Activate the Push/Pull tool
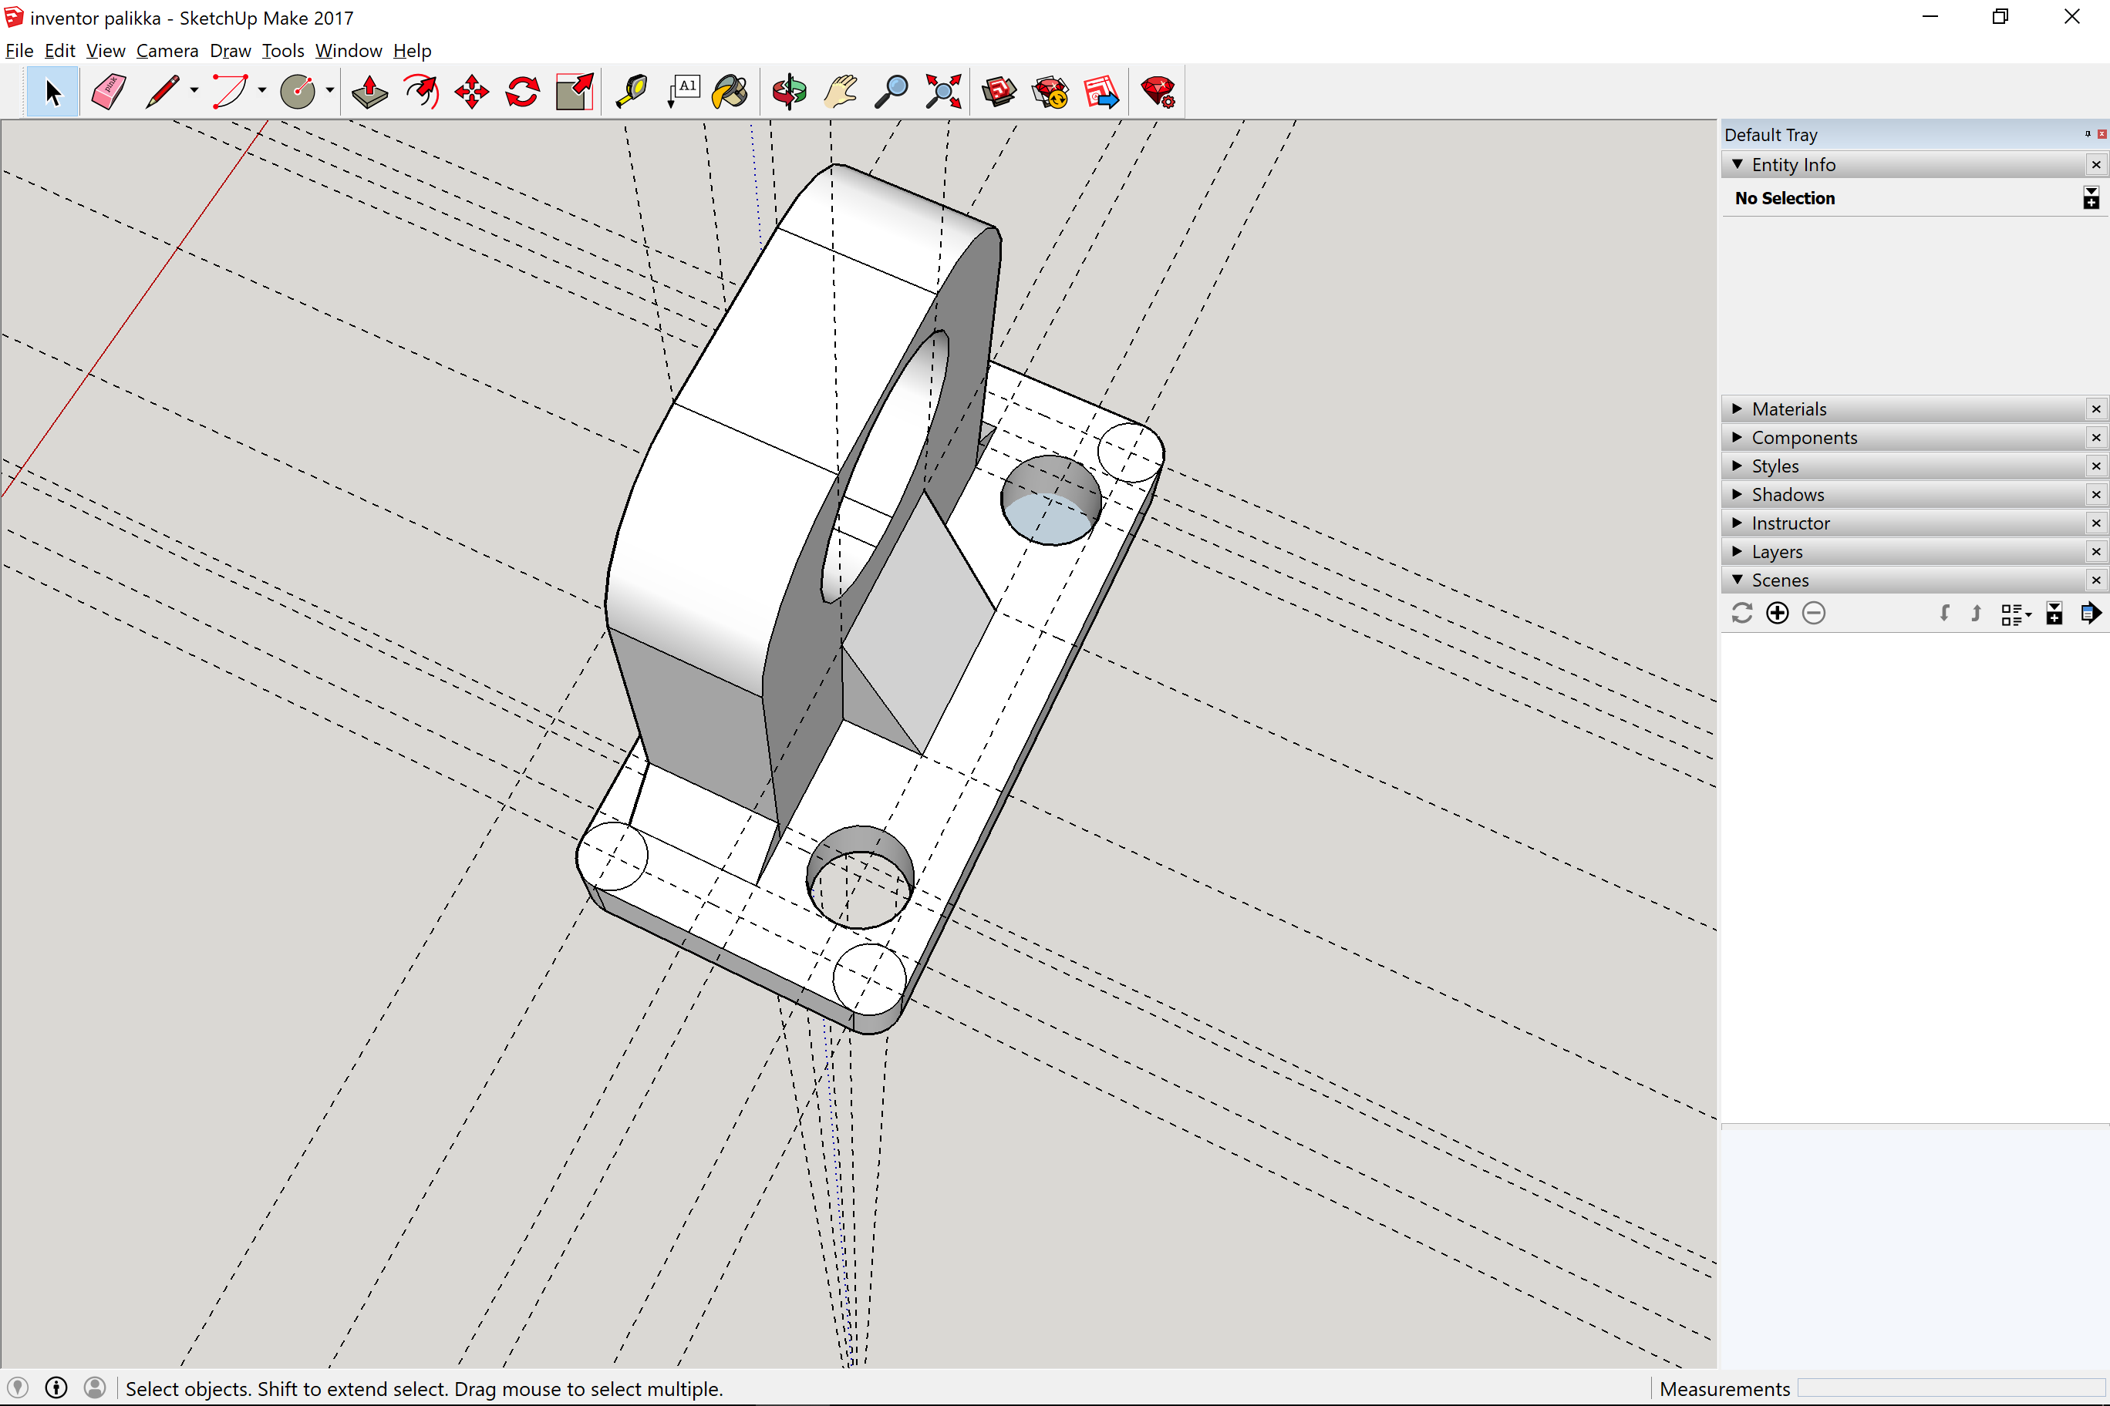Viewport: 2110px width, 1406px height. pos(369,92)
